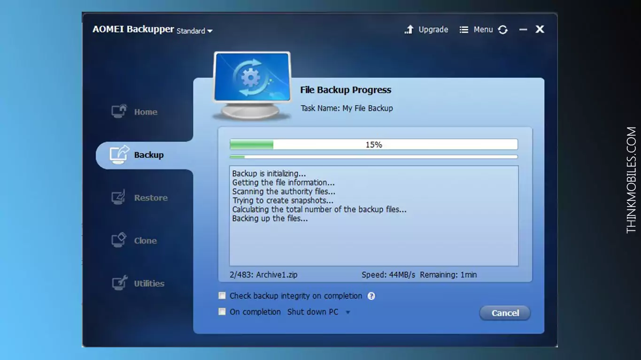Enable Check backup integrity on completion
Viewport: 641px width, 360px height.
click(222, 296)
